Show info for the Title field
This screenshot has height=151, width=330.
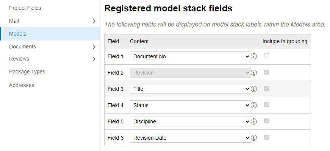[x=254, y=89]
